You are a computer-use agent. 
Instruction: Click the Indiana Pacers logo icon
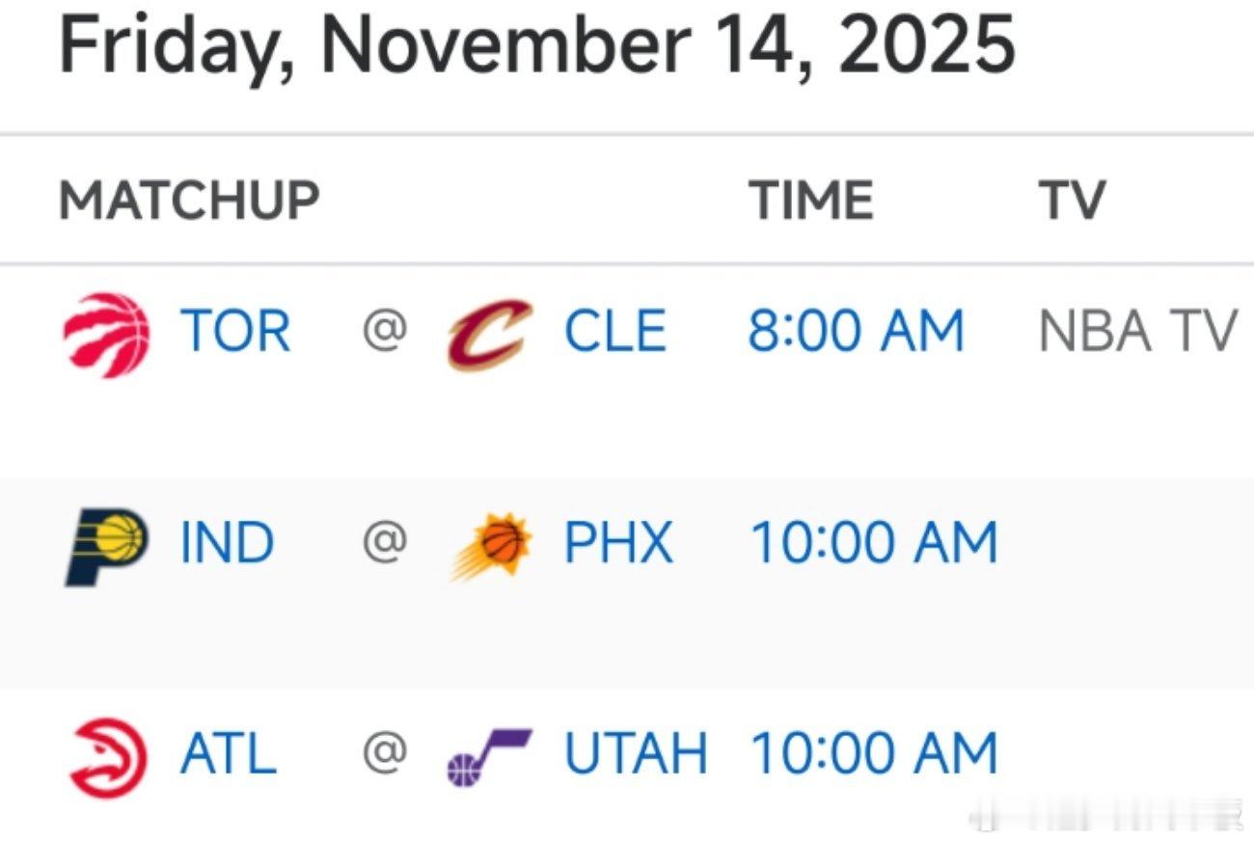tap(106, 546)
